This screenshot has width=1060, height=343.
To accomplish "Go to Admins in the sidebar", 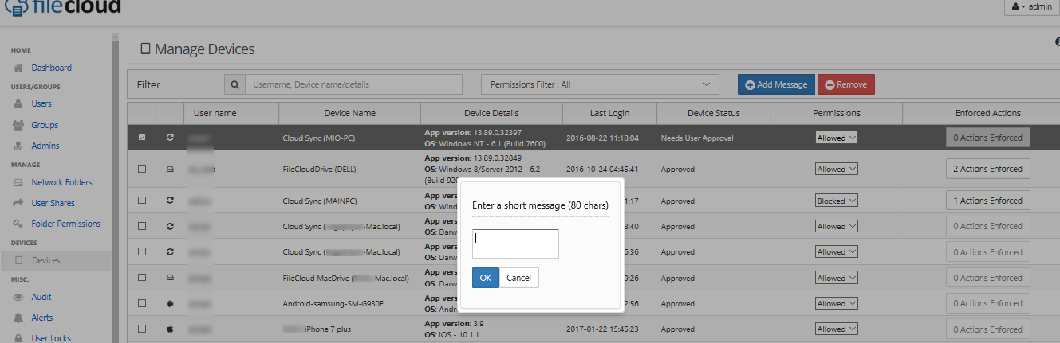I will pyautogui.click(x=45, y=146).
